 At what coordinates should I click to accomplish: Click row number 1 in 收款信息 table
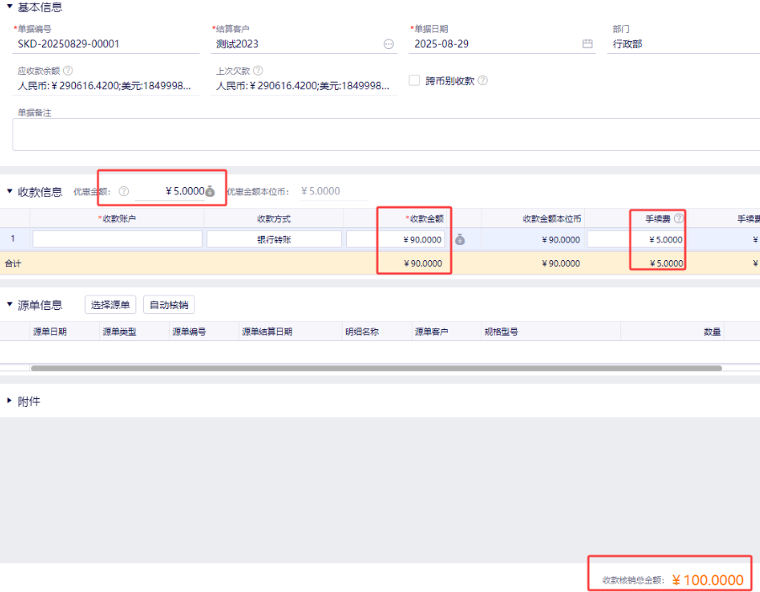(x=13, y=238)
